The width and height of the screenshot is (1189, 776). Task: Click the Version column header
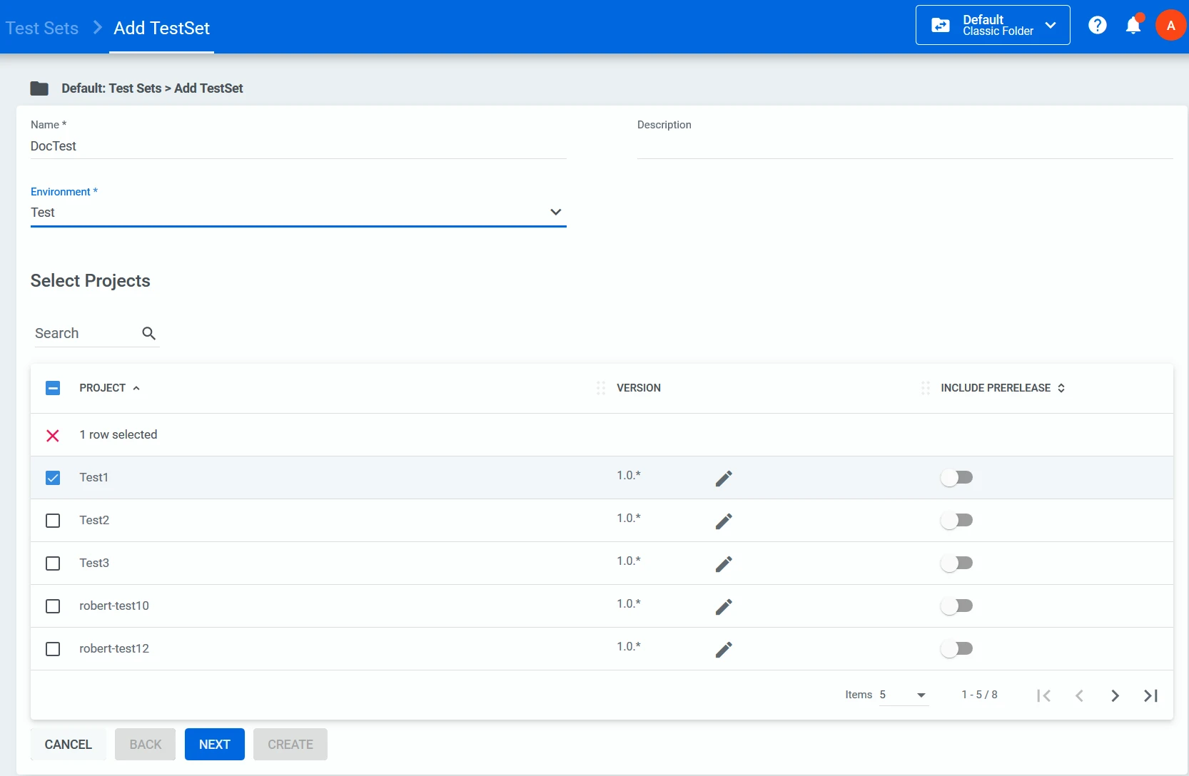(639, 388)
